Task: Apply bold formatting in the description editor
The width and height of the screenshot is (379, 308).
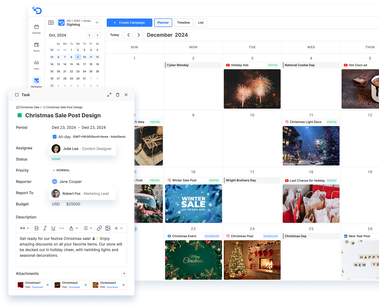Action: [37, 228]
